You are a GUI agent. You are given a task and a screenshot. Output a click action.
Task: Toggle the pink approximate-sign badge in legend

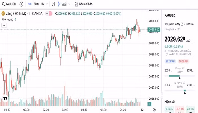(x=51, y=13)
